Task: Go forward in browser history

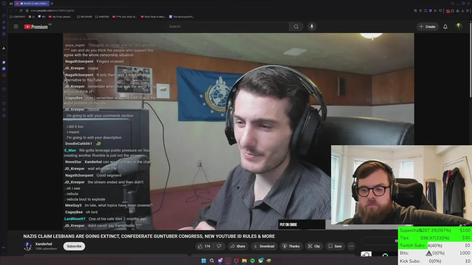Action: pos(15,11)
